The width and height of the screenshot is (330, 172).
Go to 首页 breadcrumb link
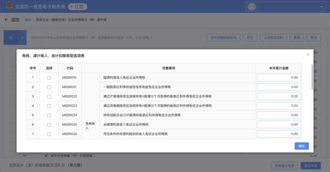(28, 20)
